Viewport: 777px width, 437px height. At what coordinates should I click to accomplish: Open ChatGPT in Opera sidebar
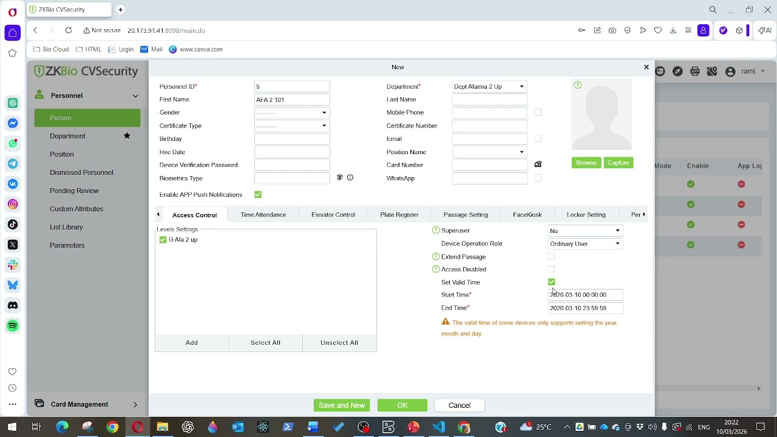(x=13, y=103)
